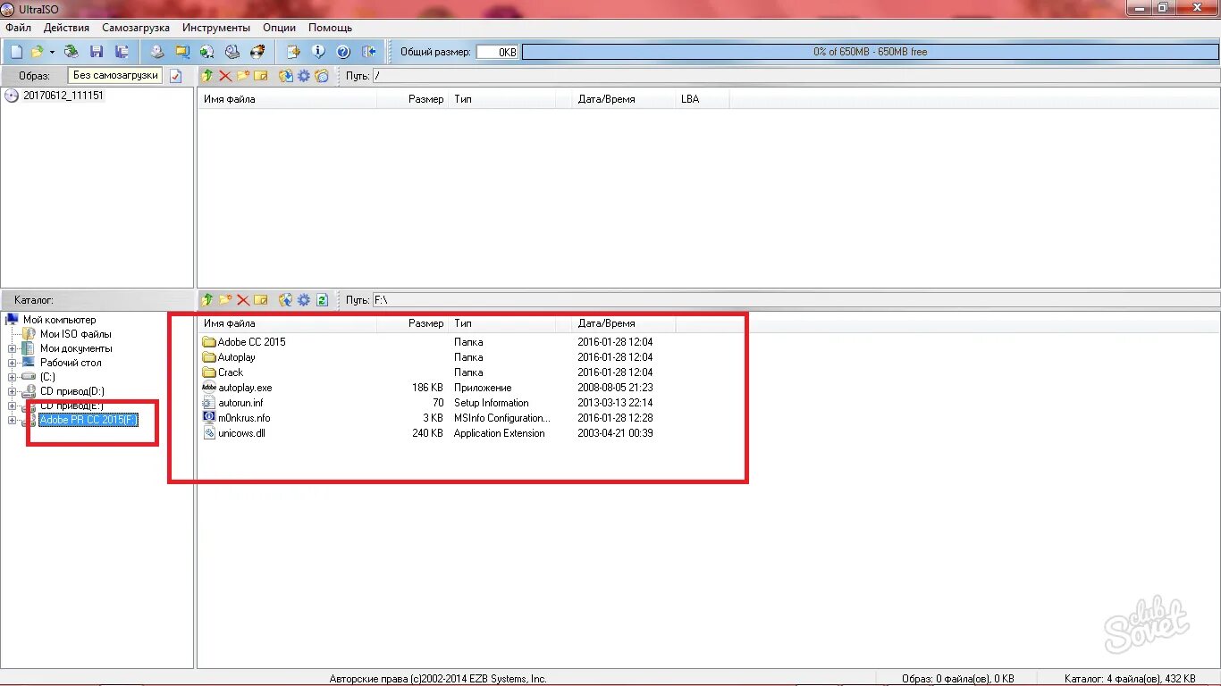Expand the CD привод(D:) tree node

click(13, 391)
